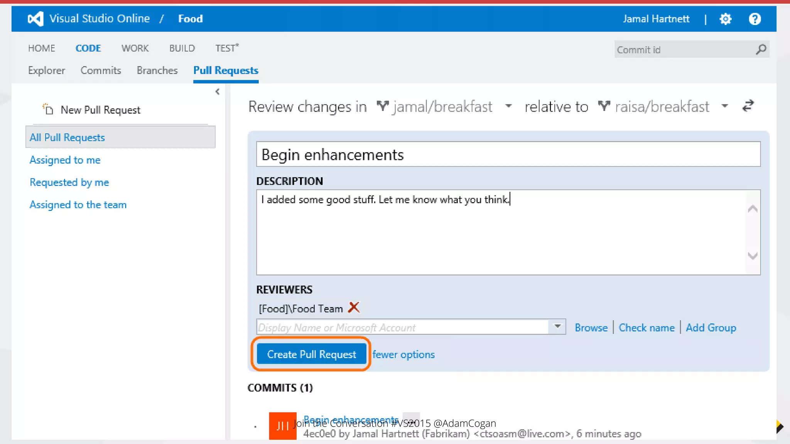Expand the raisa/breakfast branch dropdown

click(x=724, y=106)
